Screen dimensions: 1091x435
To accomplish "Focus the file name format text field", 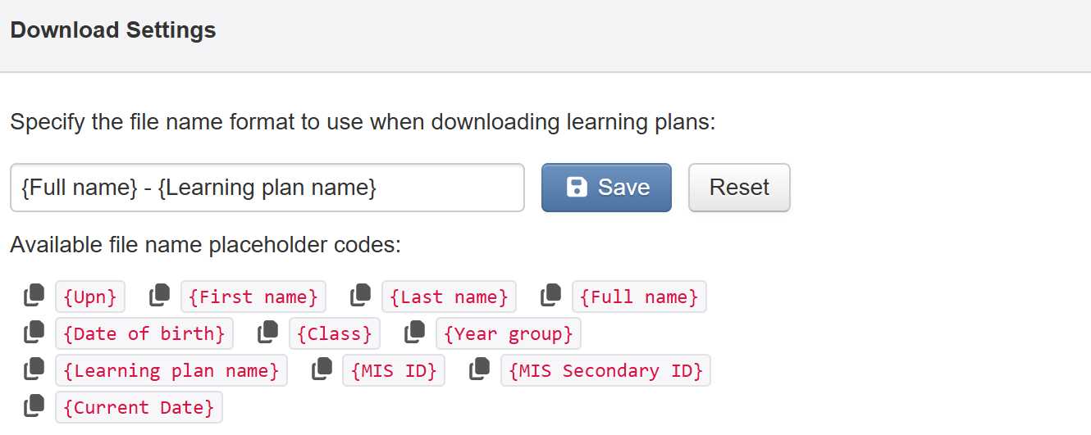I will (x=267, y=188).
